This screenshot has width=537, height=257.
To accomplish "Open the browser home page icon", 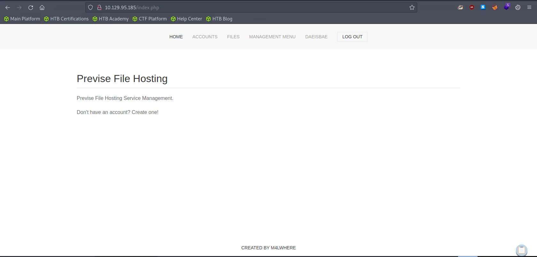I will (x=42, y=7).
